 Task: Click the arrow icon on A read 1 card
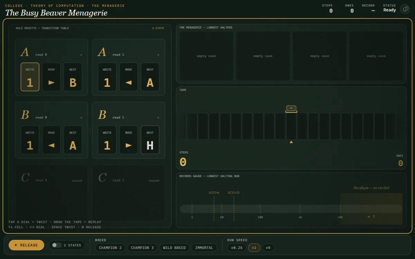point(158,55)
